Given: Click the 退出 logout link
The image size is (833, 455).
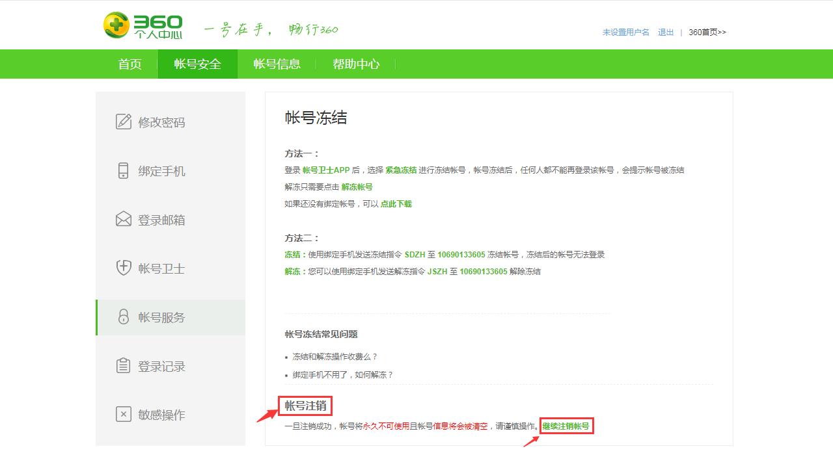Looking at the screenshot, I should click(x=665, y=32).
